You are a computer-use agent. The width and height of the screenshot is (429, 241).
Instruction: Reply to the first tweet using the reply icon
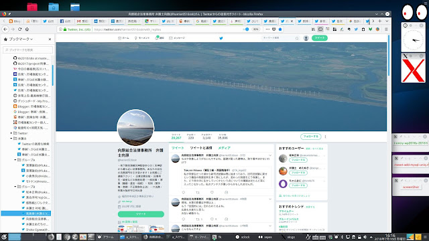point(184,192)
